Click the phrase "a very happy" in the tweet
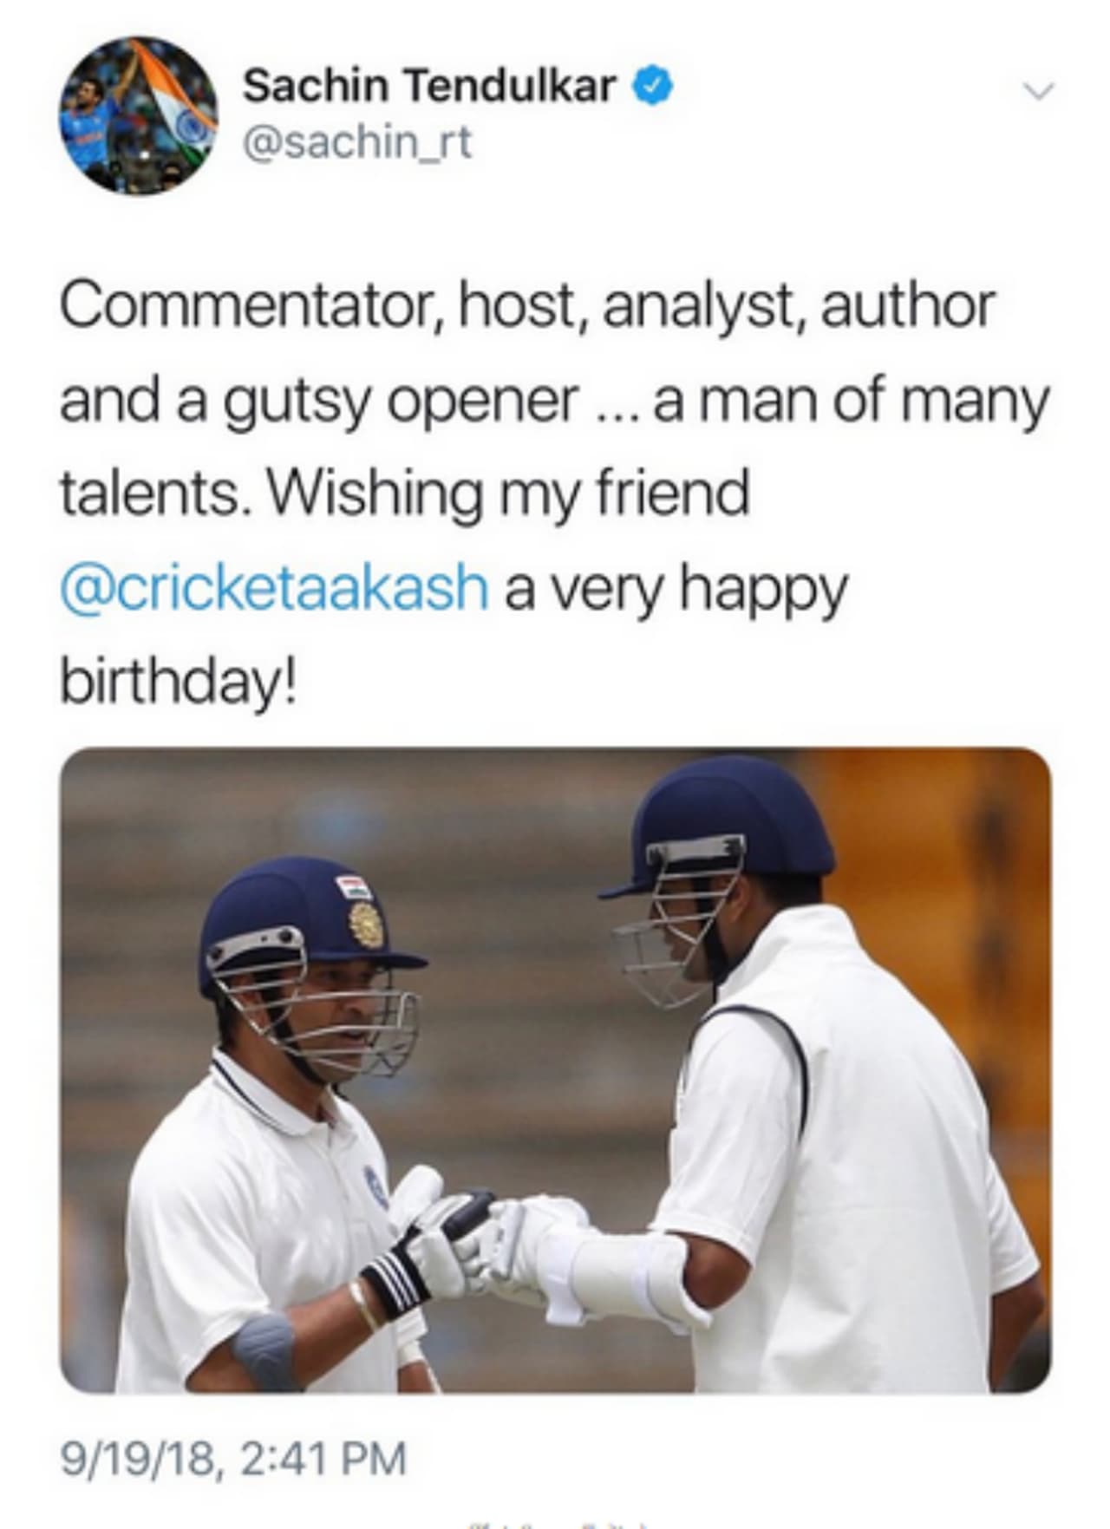The height and width of the screenshot is (1529, 1110). [676, 590]
